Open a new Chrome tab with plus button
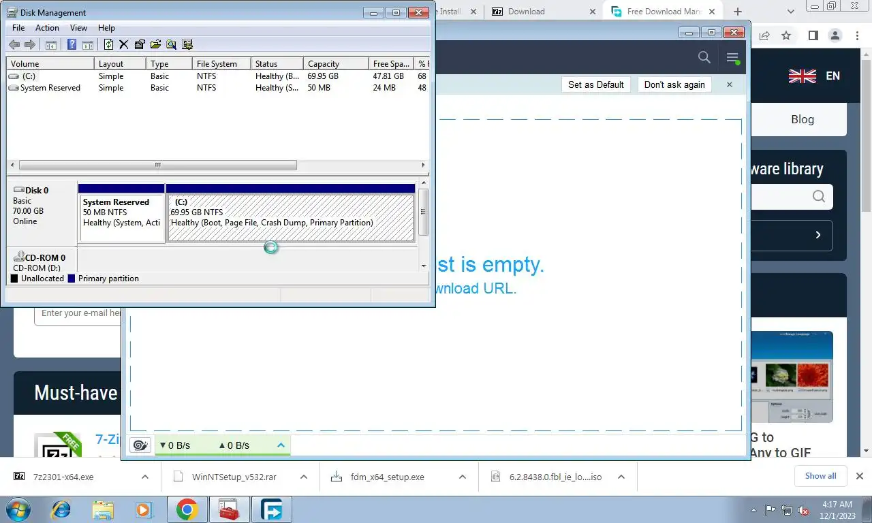872x523 pixels. click(x=738, y=12)
